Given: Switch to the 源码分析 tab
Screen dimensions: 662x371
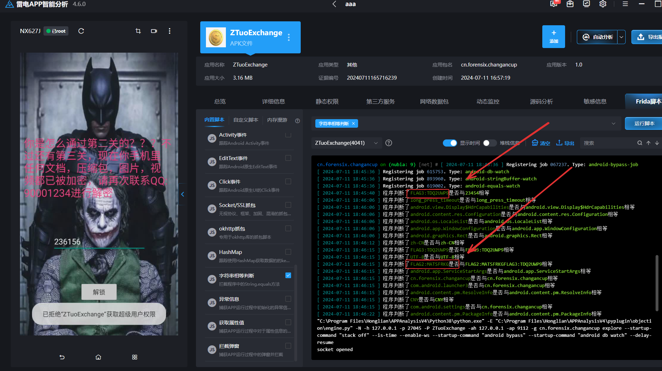Looking at the screenshot, I should coord(542,101).
